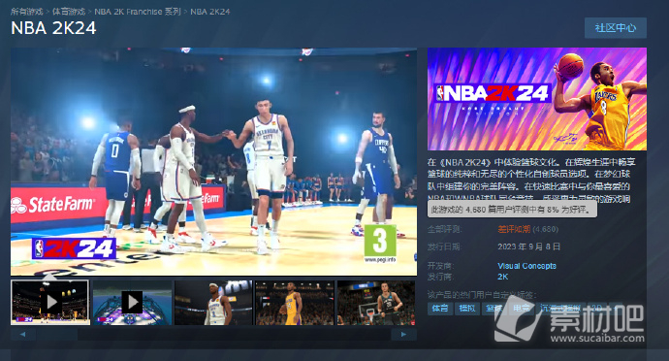Select the player at hoop screenshot thumbnail
Viewport: 669px width, 361px height.
tap(376, 303)
